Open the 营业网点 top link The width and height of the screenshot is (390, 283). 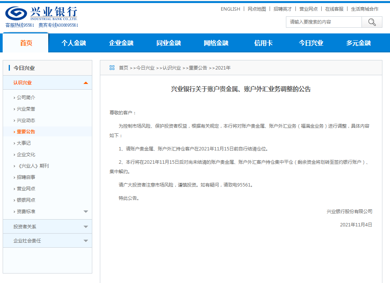308,9
